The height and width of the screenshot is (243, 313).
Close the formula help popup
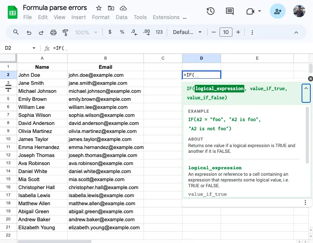310,79
